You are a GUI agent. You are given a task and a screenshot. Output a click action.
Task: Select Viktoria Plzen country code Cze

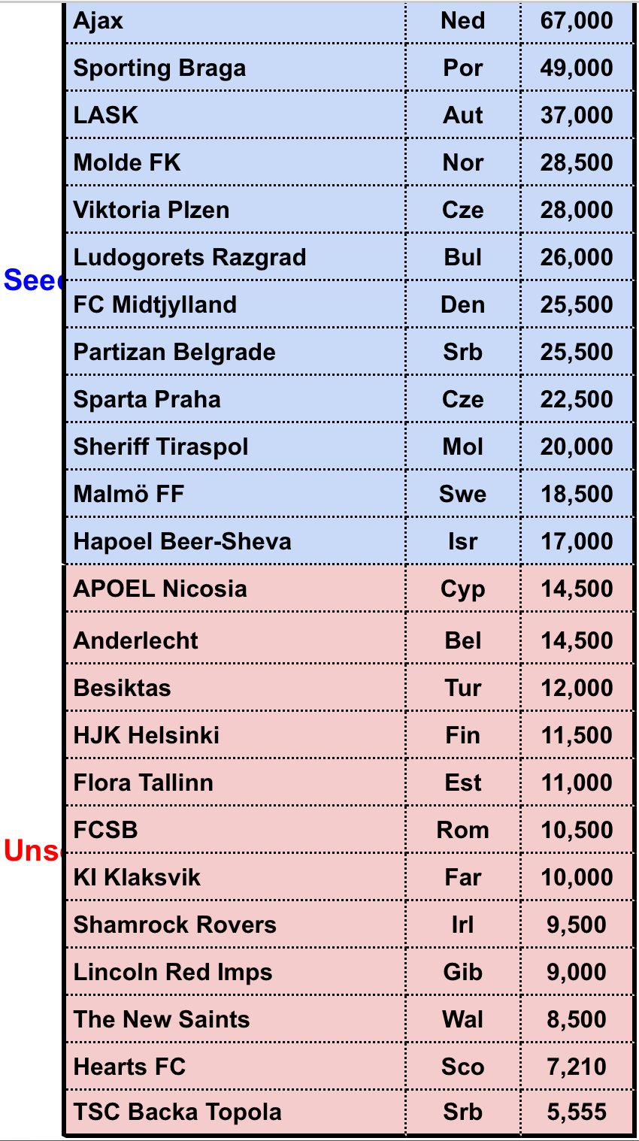point(462,210)
